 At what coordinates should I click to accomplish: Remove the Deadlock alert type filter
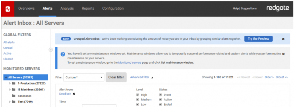74,94
